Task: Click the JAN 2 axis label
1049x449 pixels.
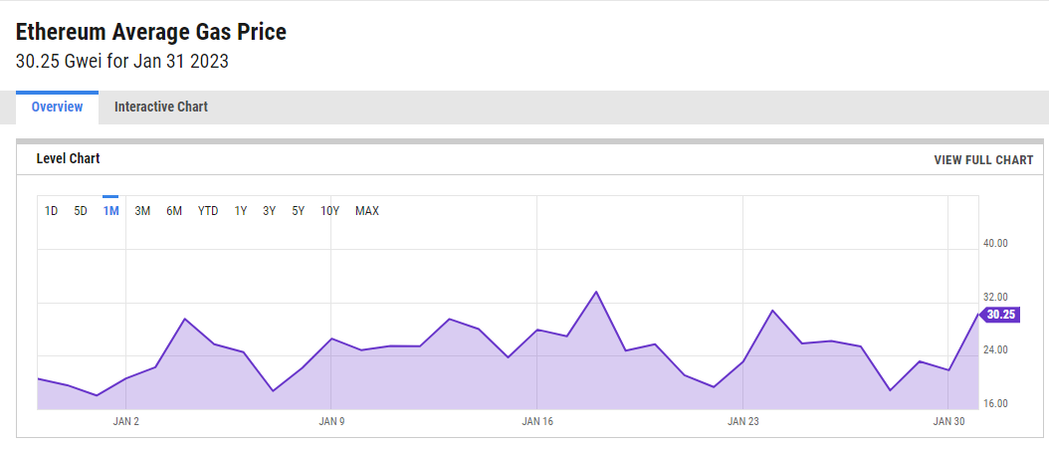Action: coord(125,421)
